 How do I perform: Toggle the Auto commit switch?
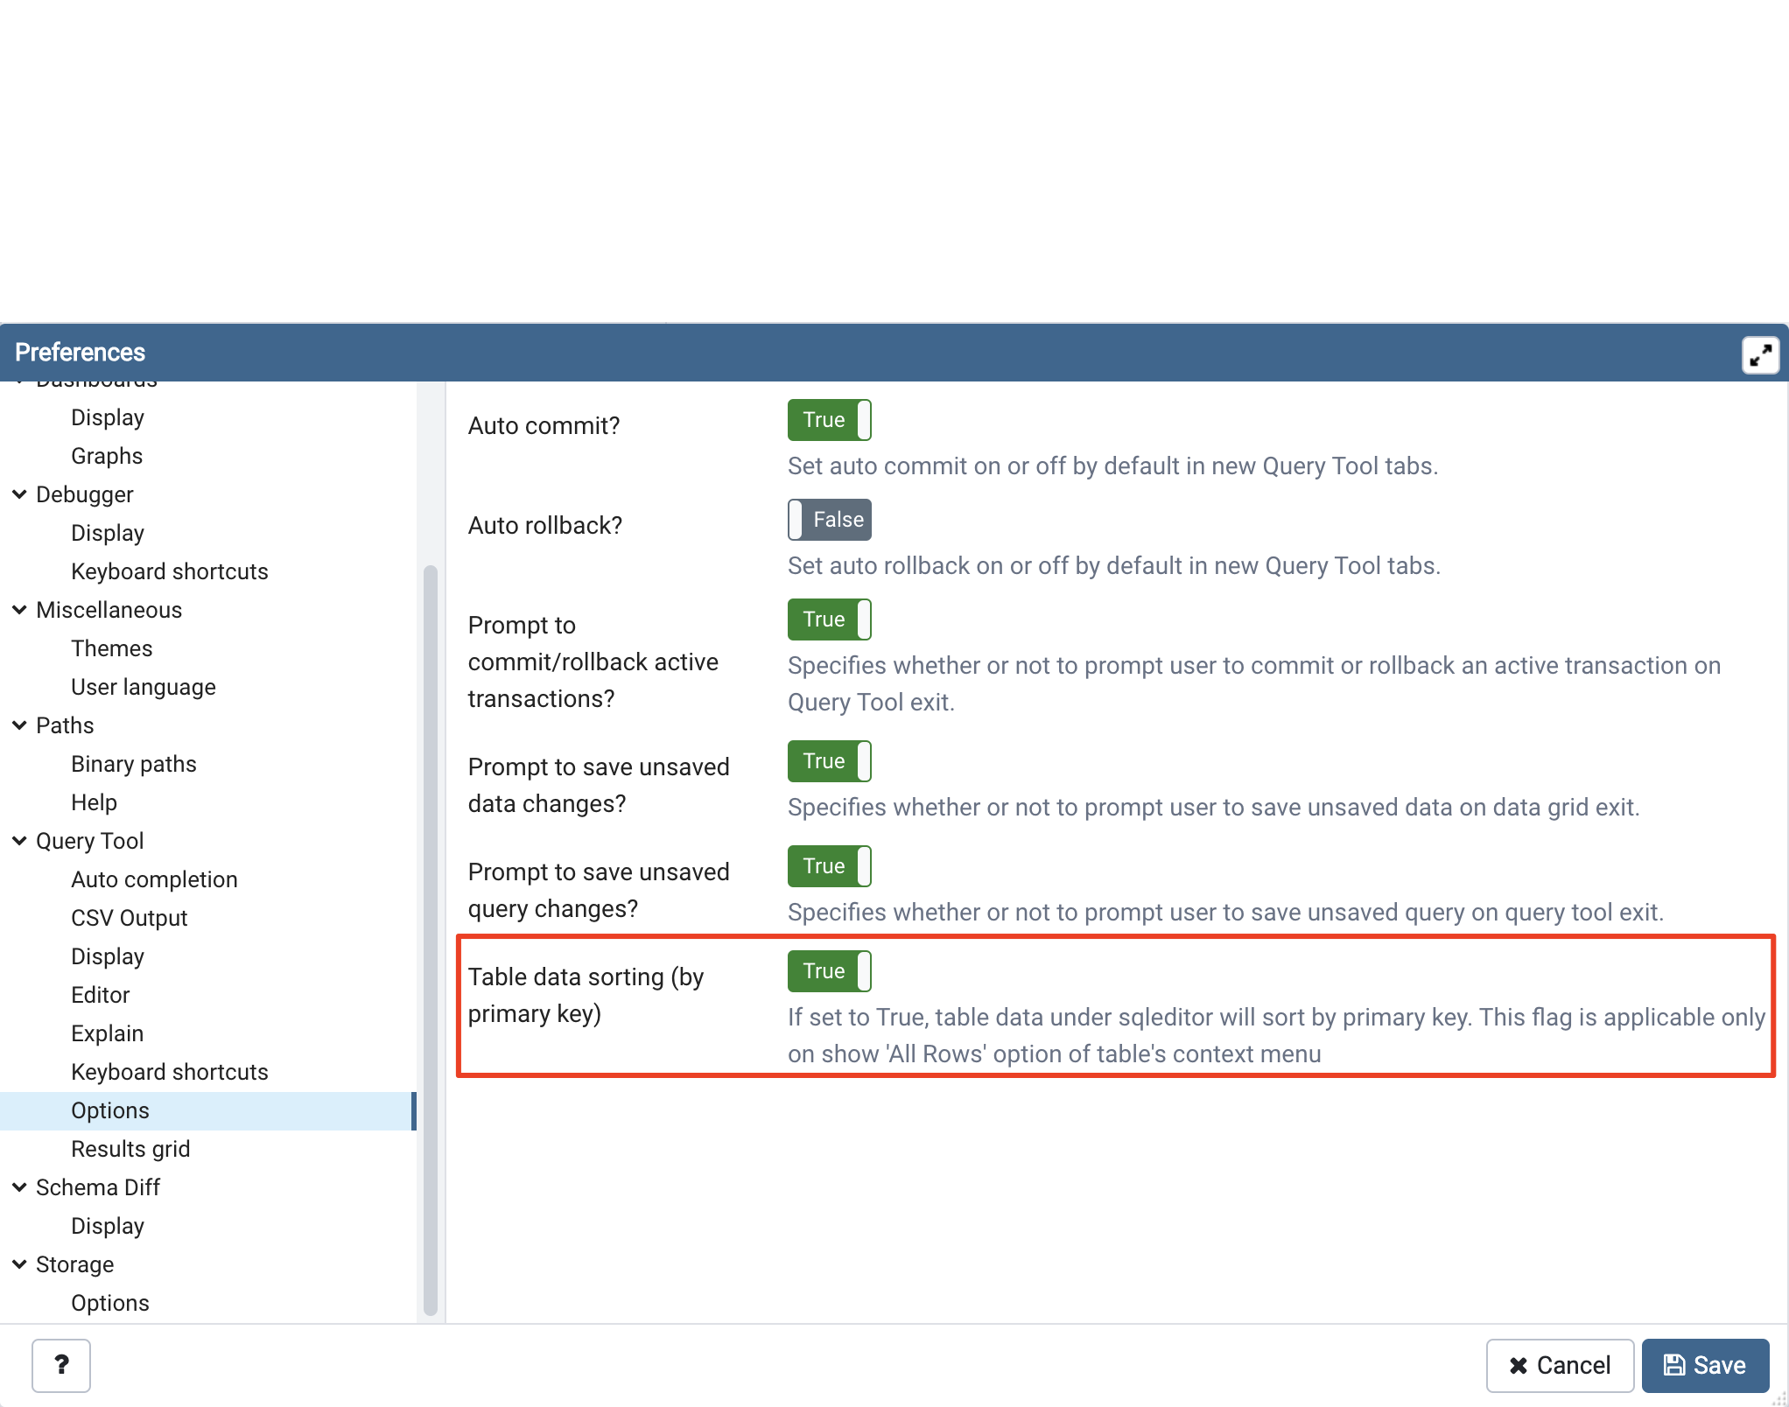pyautogui.click(x=828, y=420)
